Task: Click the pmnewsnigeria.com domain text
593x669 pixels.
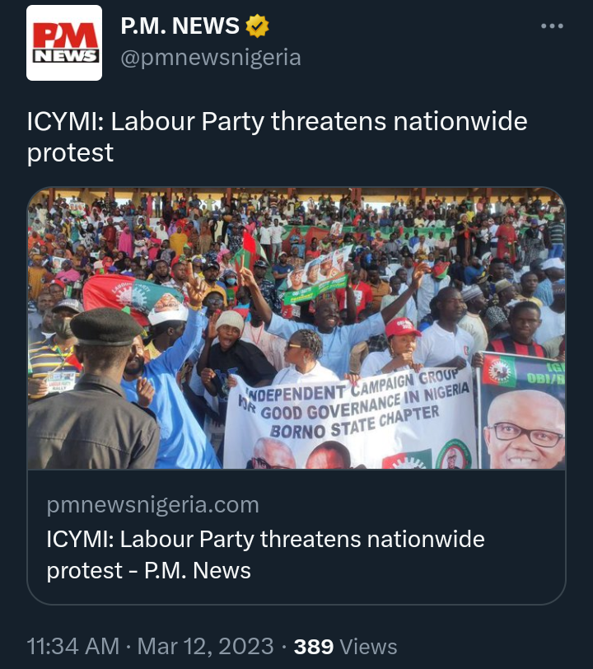Action: 152,505
